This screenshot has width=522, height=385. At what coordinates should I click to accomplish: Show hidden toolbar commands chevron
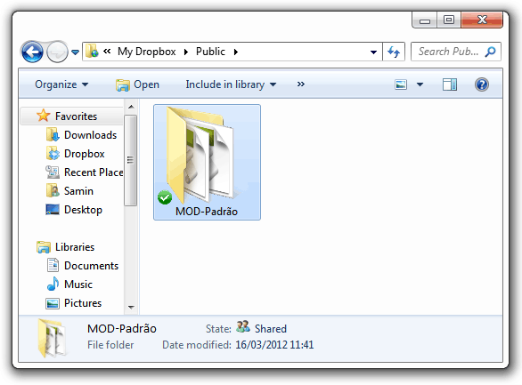300,84
